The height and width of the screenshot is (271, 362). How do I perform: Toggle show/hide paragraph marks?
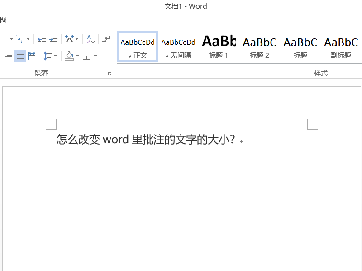click(106, 39)
